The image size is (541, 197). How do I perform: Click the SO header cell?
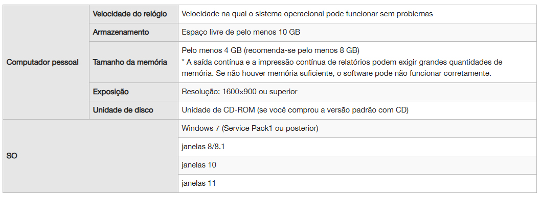[x=91, y=156]
